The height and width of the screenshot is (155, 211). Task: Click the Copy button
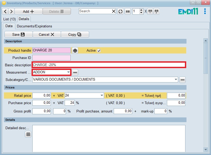click(x=75, y=34)
